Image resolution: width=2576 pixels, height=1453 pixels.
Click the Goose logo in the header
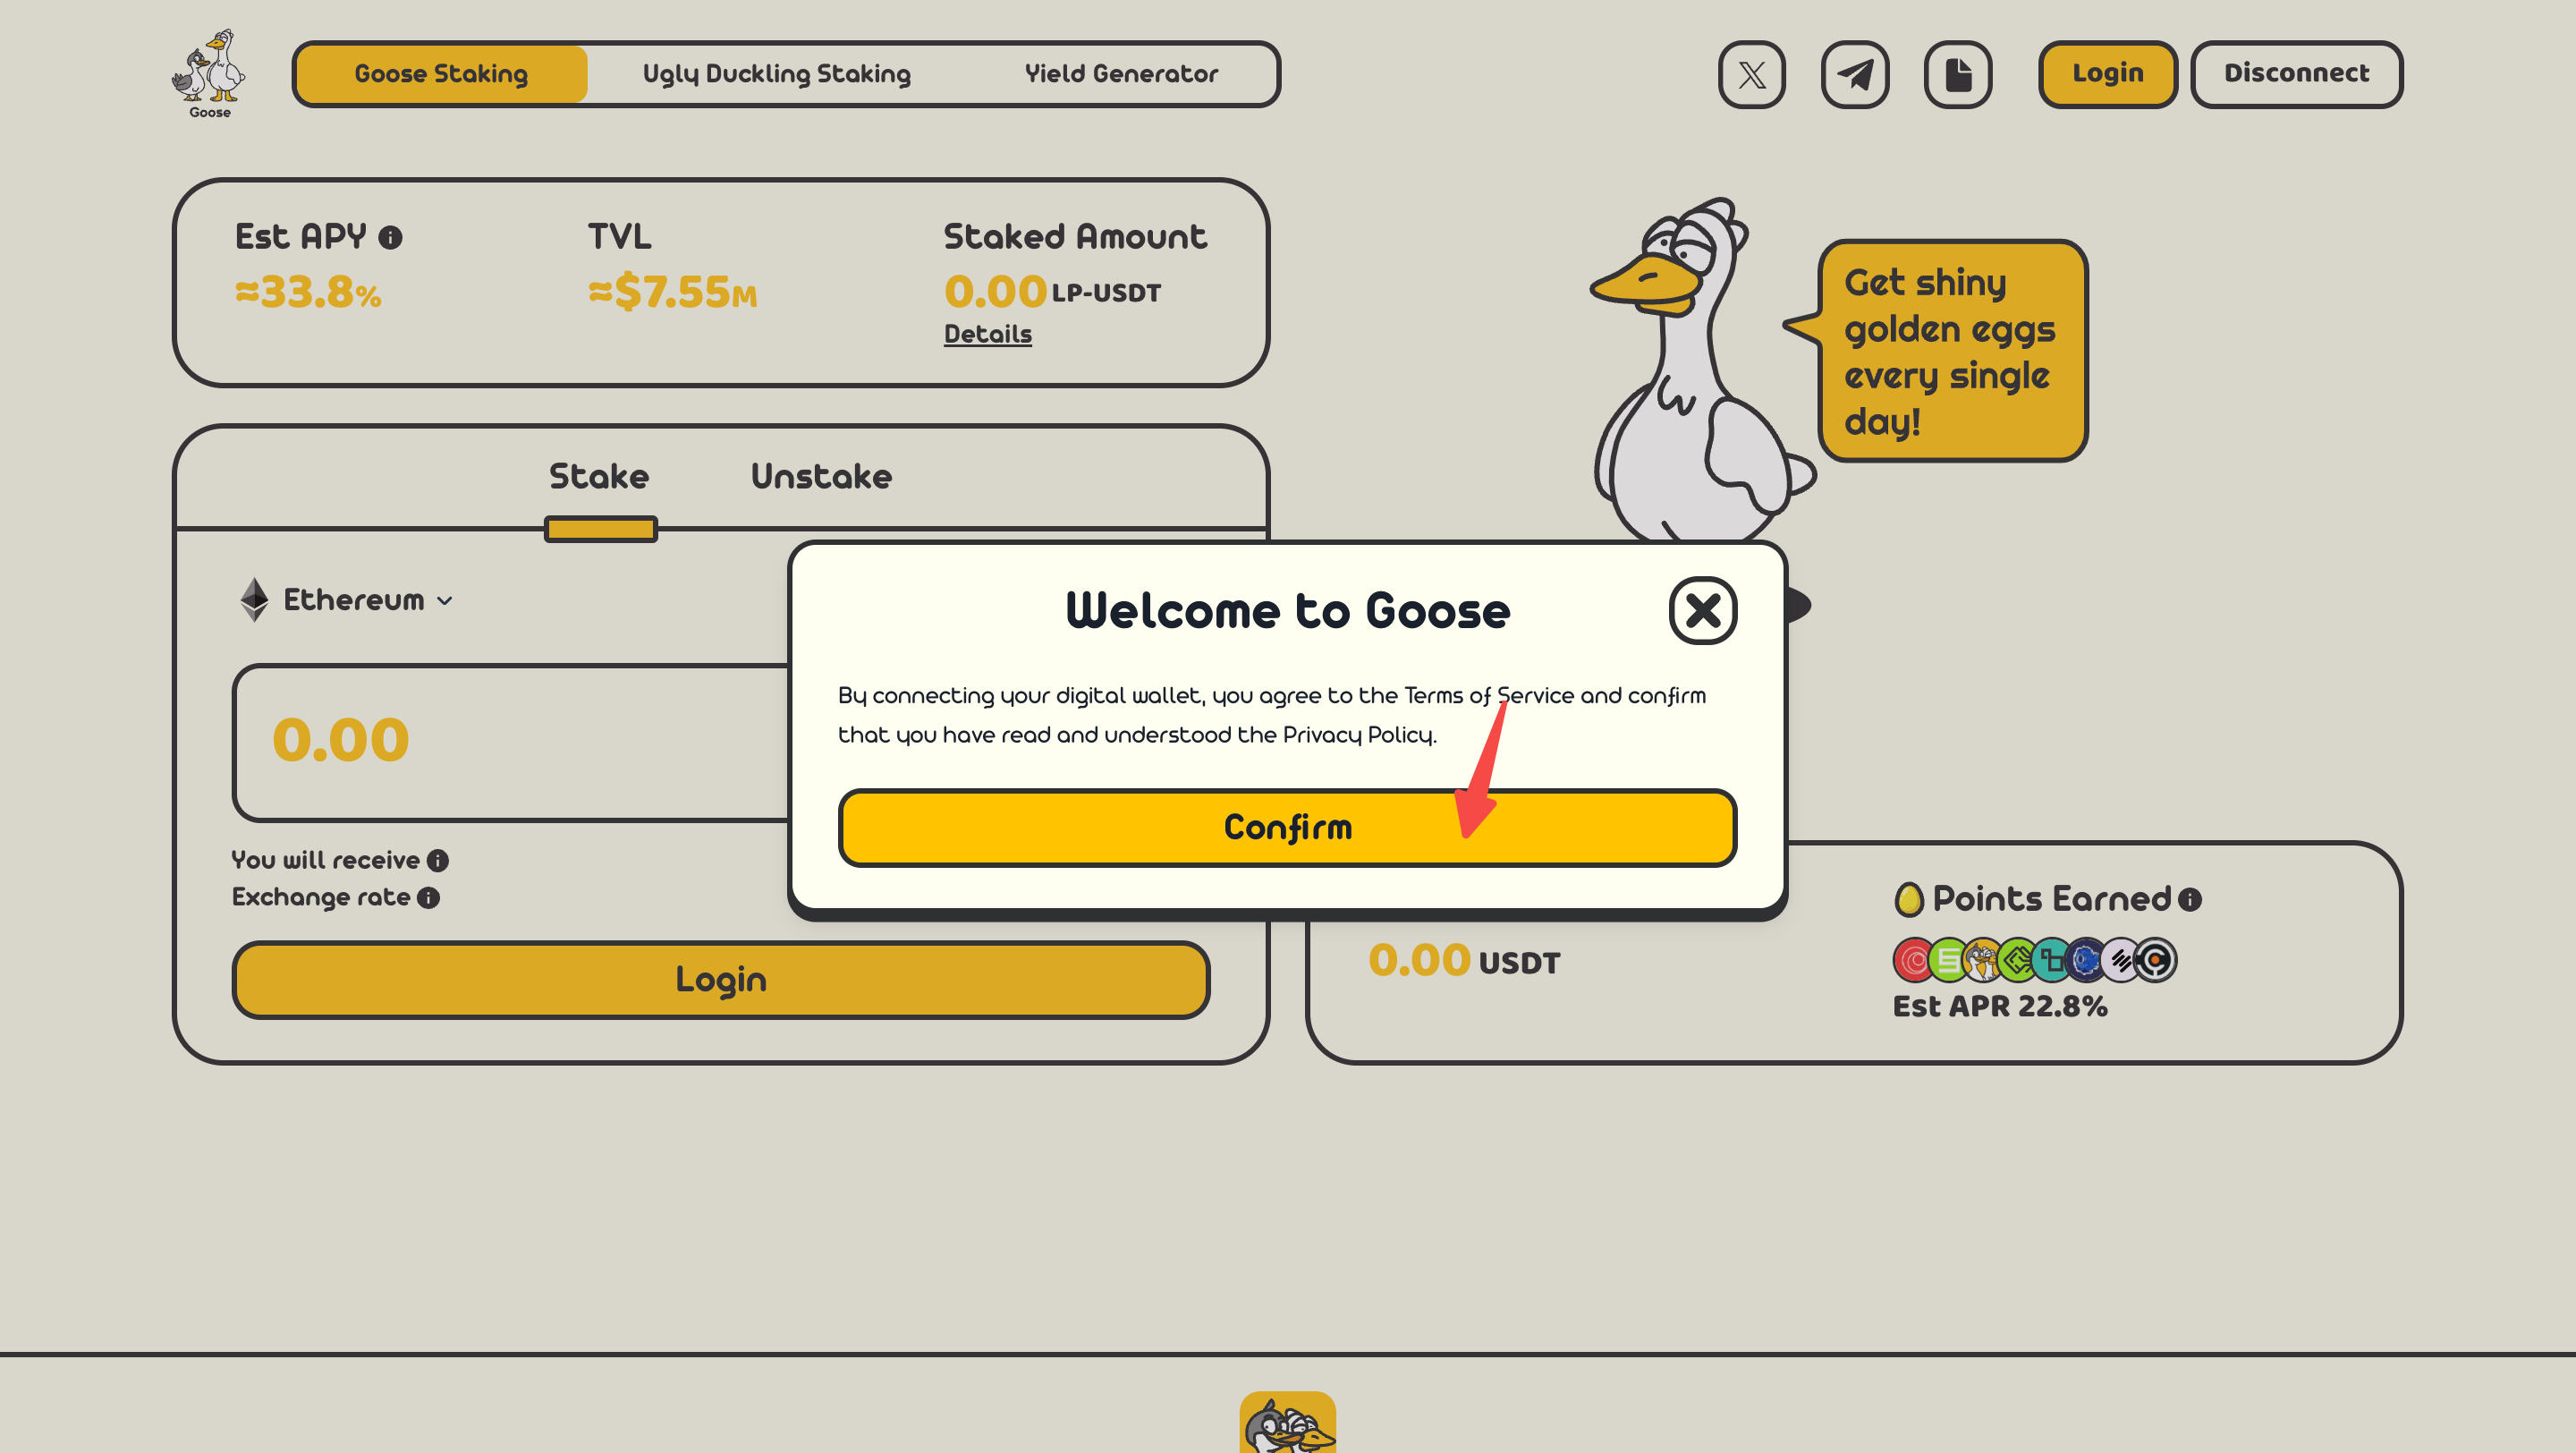click(209, 74)
